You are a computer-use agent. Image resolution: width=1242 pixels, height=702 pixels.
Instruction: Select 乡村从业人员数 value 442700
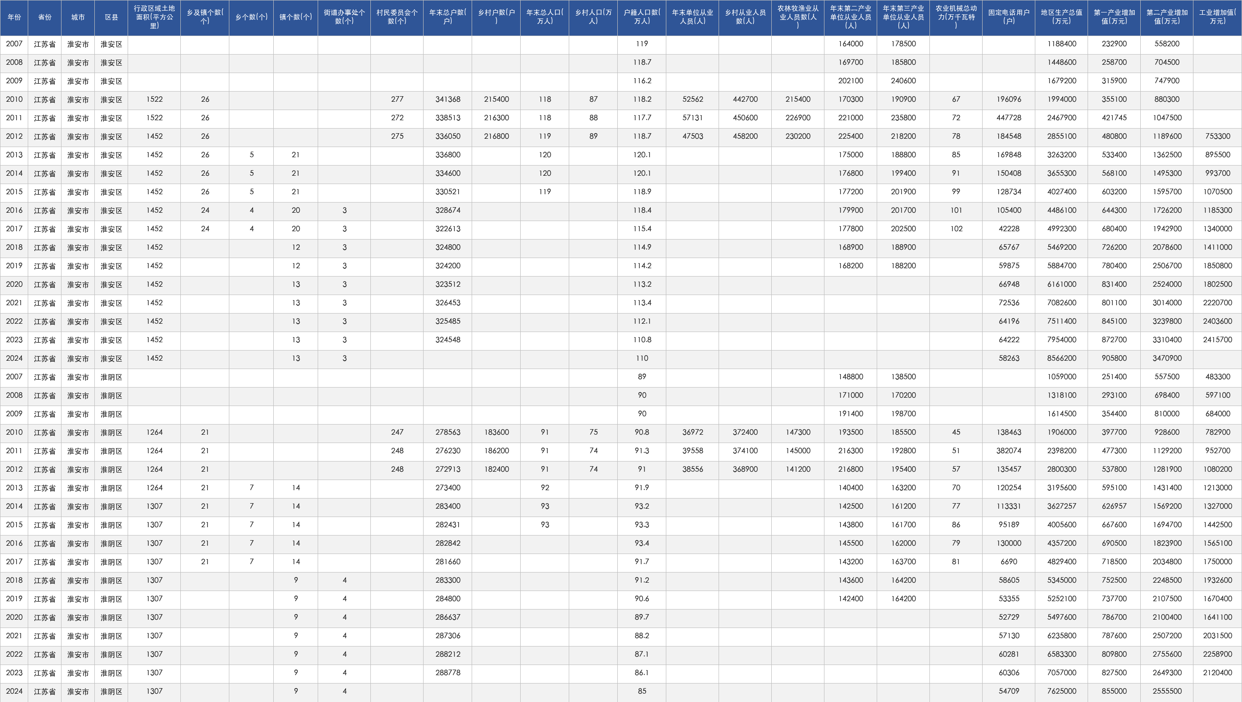[x=745, y=99]
